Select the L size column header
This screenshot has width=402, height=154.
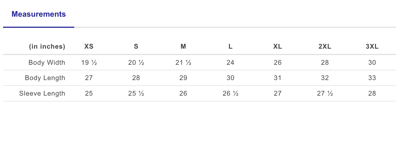230,46
